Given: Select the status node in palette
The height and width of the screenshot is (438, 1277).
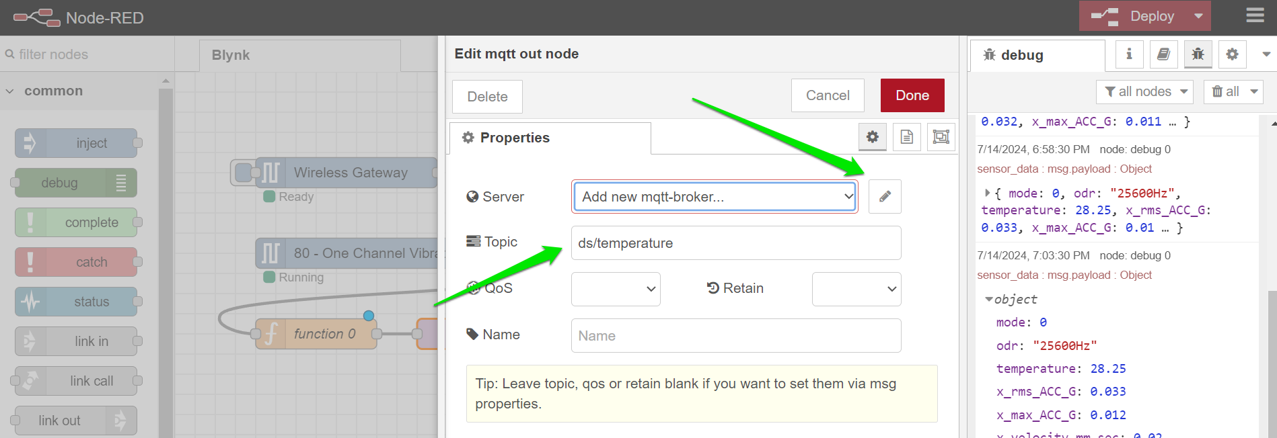Looking at the screenshot, I should point(76,302).
